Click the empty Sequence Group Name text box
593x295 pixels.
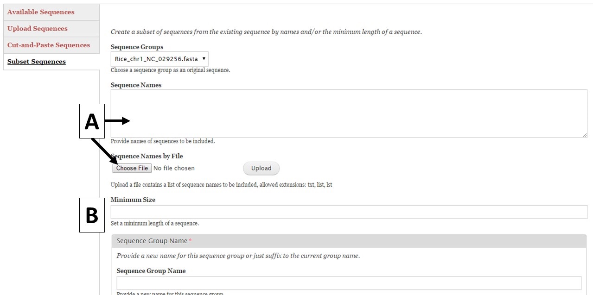[x=349, y=283]
